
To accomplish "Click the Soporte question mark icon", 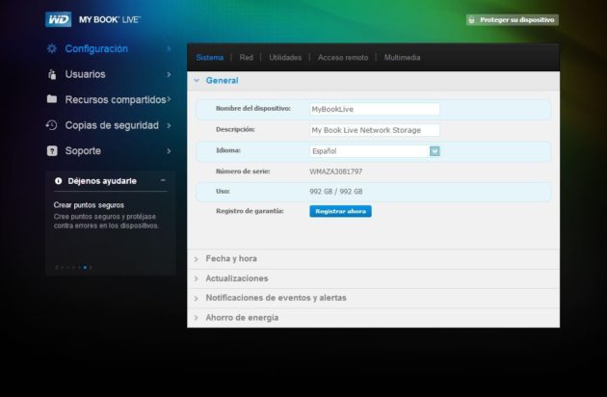I will point(52,150).
